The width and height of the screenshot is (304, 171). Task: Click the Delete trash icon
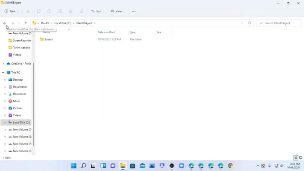point(81,11)
